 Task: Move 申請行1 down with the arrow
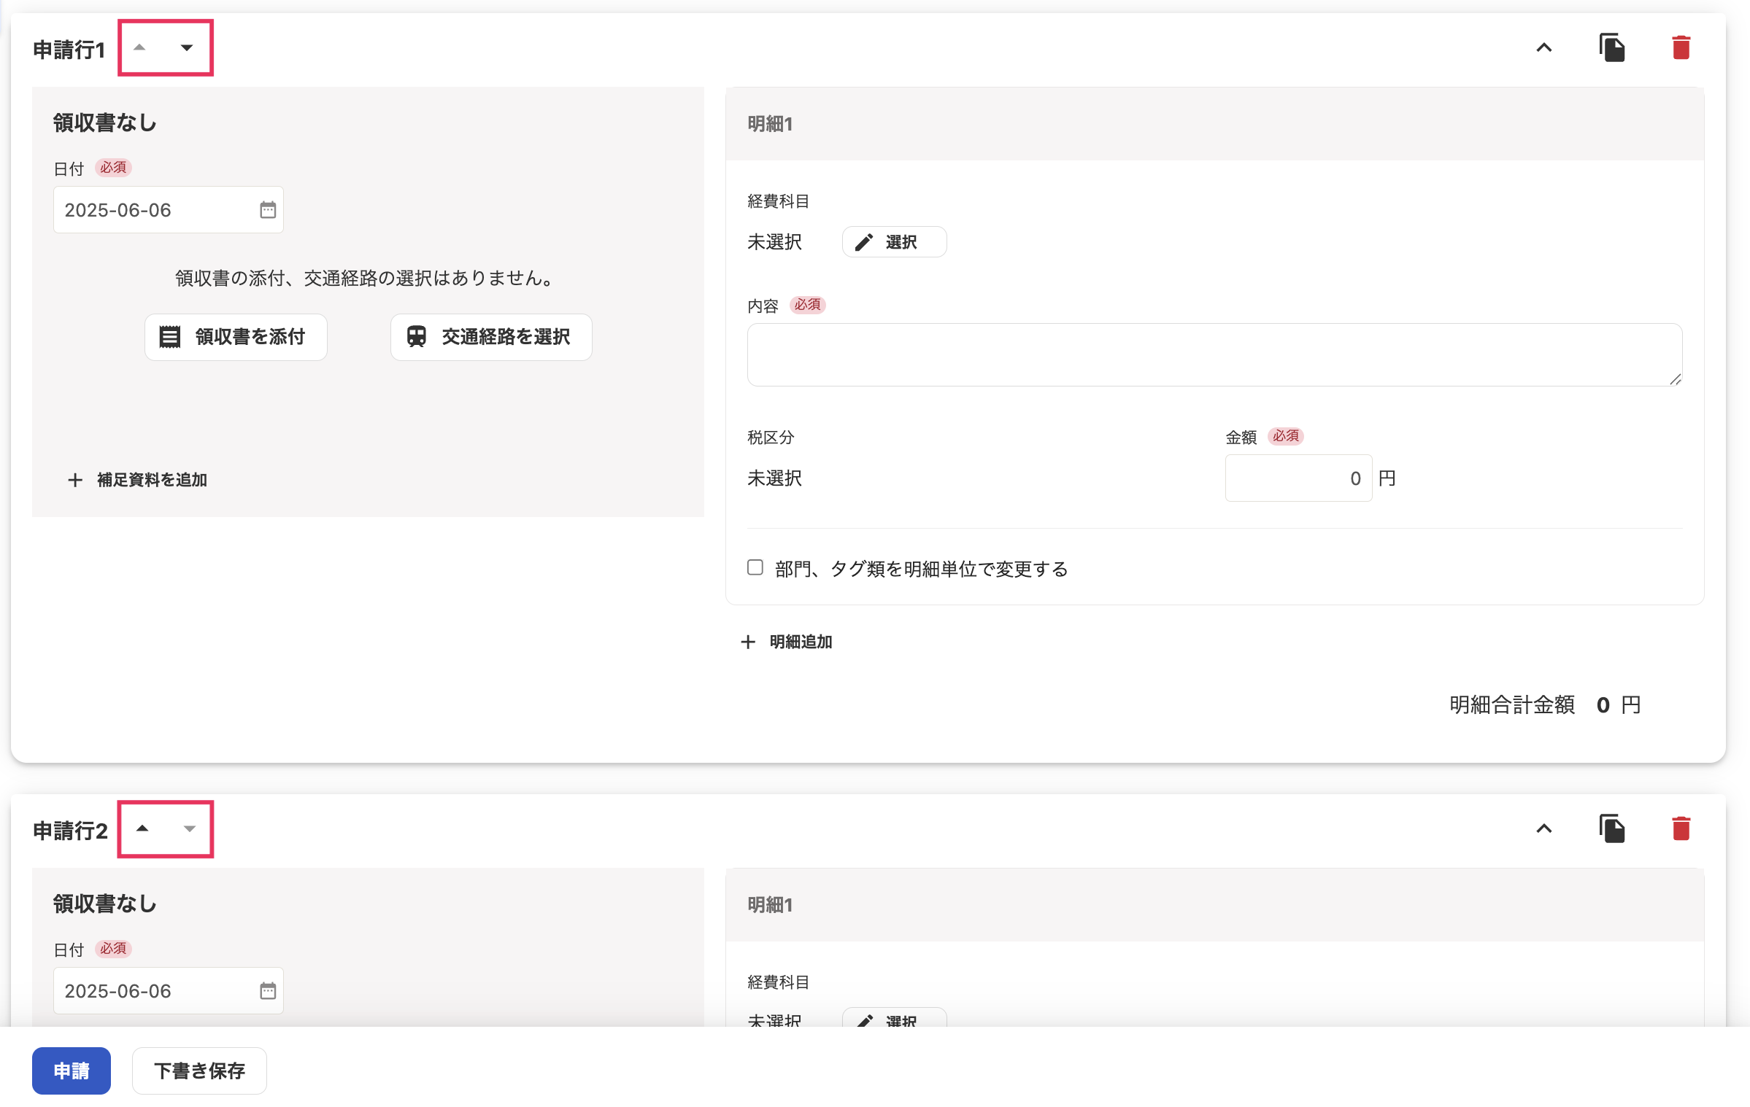coord(187,47)
